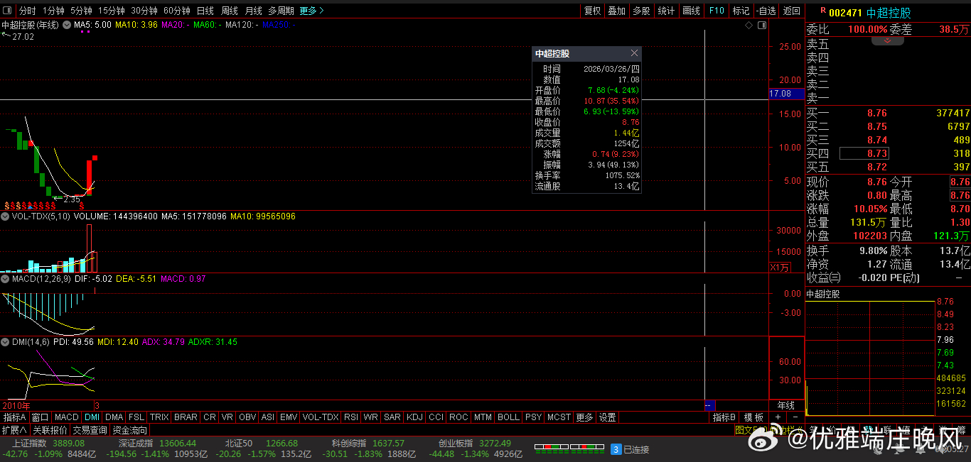Click the 叠加 overlay button
The image size is (971, 462).
(617, 11)
